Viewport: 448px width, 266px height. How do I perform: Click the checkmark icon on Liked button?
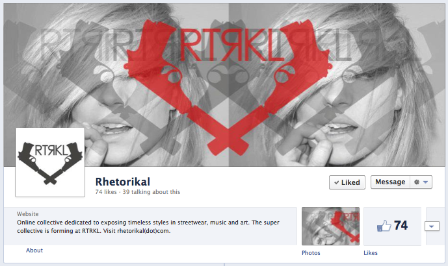pyautogui.click(x=337, y=182)
